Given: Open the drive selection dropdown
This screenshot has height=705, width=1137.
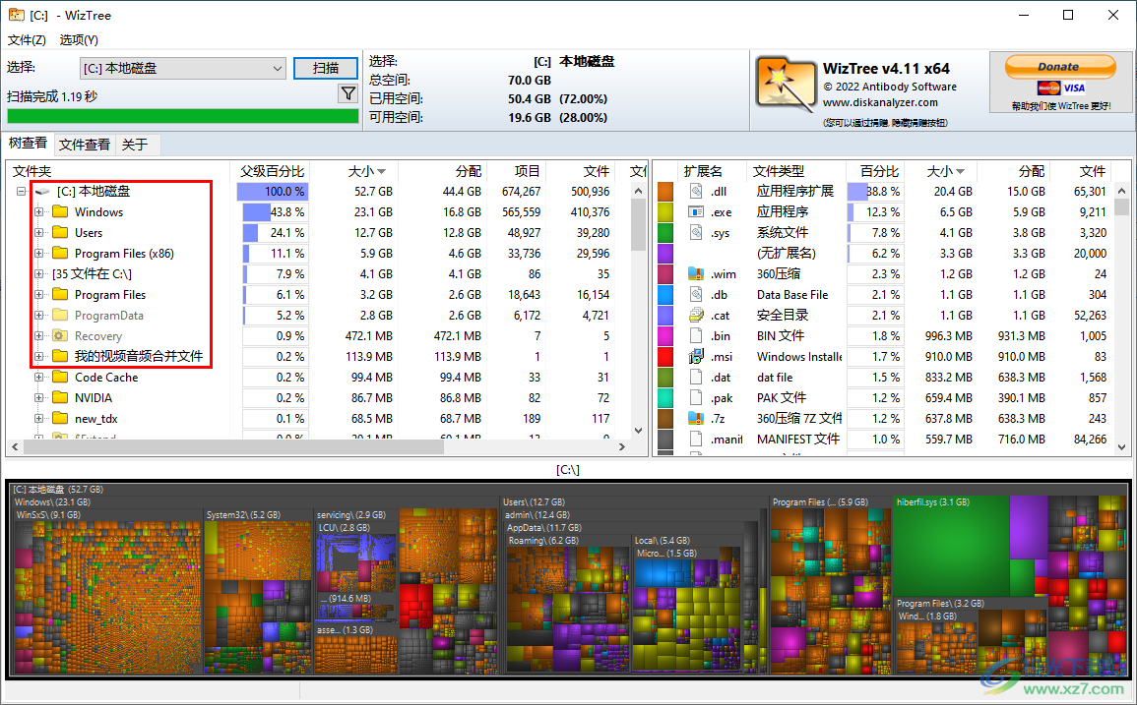Looking at the screenshot, I should [x=183, y=68].
